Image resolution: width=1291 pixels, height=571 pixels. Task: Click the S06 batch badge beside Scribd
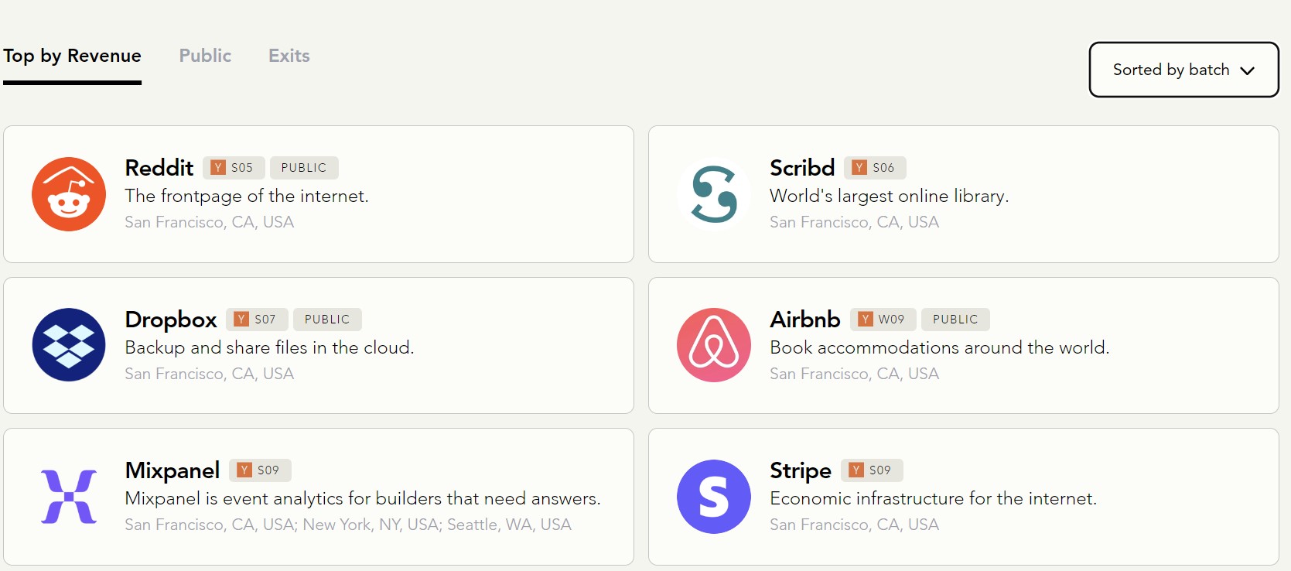(876, 168)
